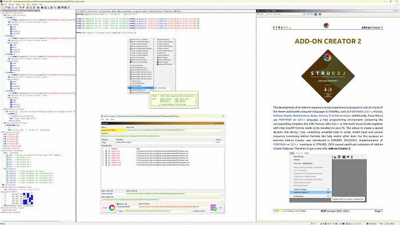Click the New document icon in toolbar
Image resolution: width=400 pixels, height=225 pixels.
coord(2,7)
